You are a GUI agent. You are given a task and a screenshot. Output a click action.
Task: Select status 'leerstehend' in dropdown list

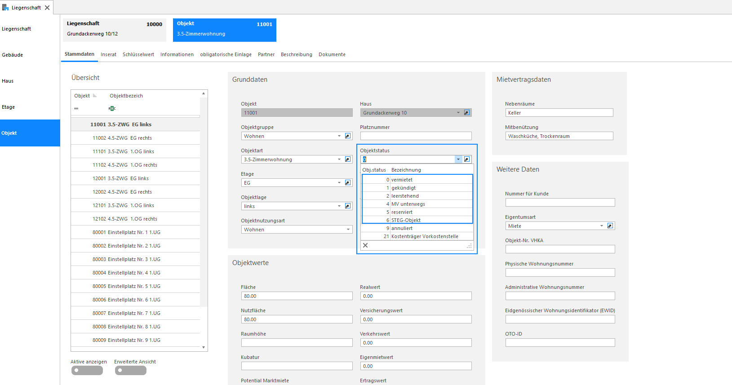[417, 196]
